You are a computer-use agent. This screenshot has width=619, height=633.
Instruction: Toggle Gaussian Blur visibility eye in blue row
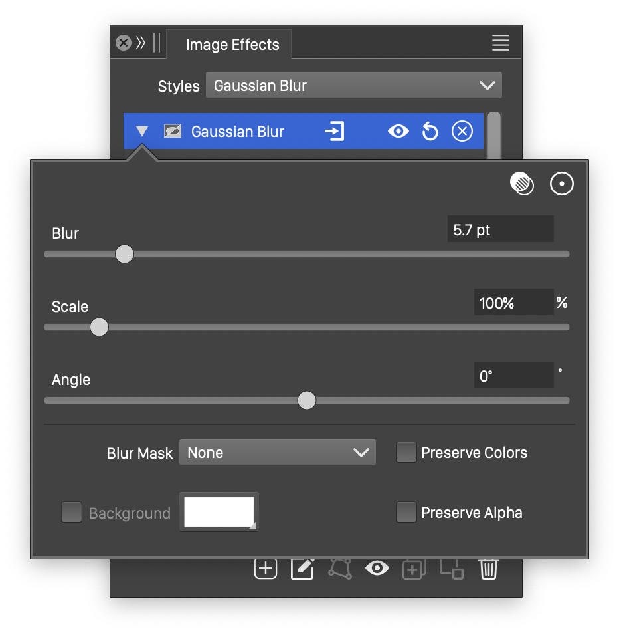(398, 132)
